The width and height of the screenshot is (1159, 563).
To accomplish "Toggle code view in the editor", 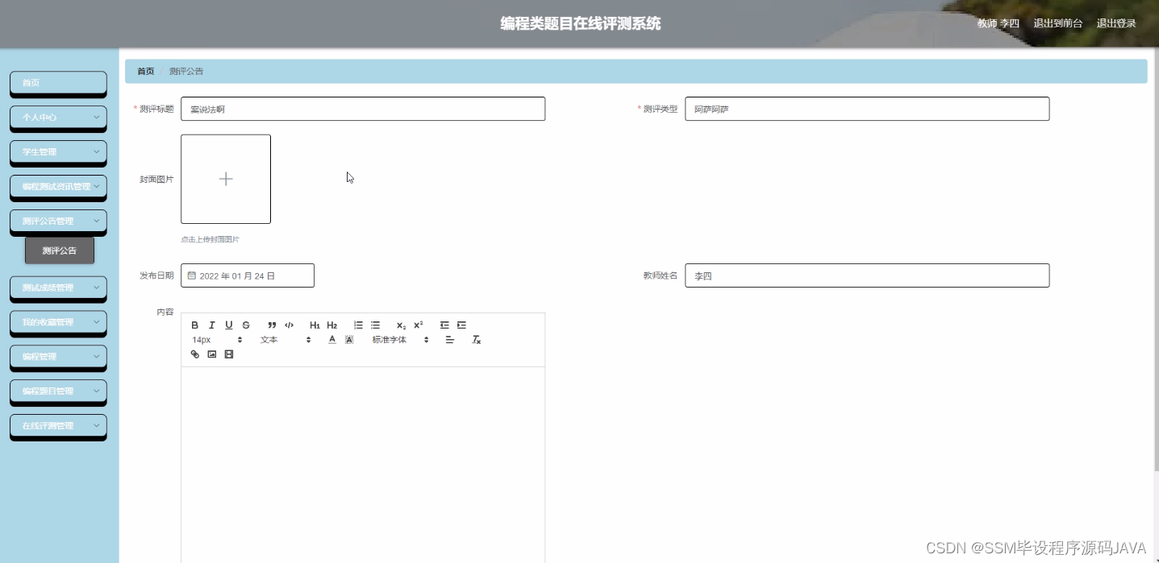I will pos(290,325).
